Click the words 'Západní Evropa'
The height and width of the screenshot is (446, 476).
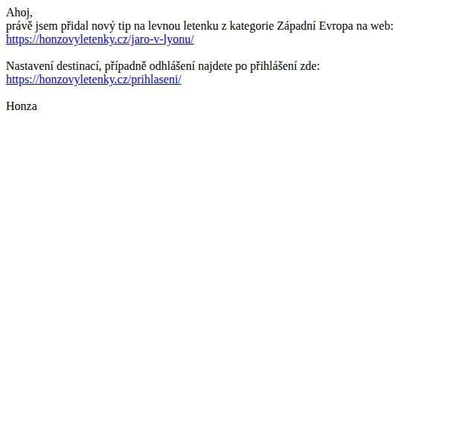315,26
